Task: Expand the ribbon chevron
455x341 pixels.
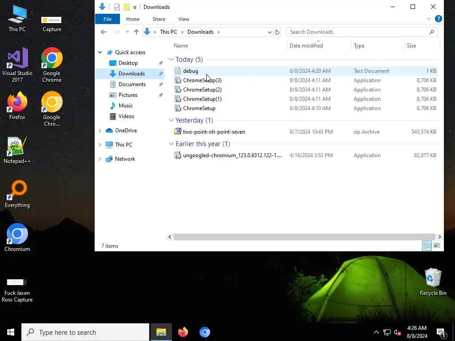Action: (429, 19)
